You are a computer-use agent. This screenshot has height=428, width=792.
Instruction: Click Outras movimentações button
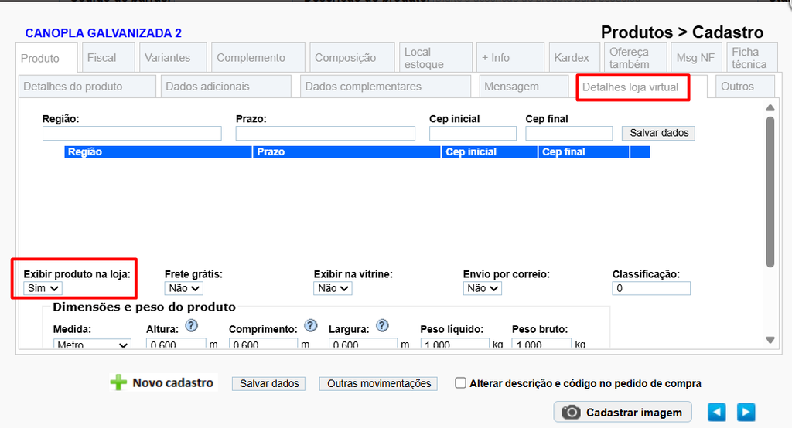point(378,384)
